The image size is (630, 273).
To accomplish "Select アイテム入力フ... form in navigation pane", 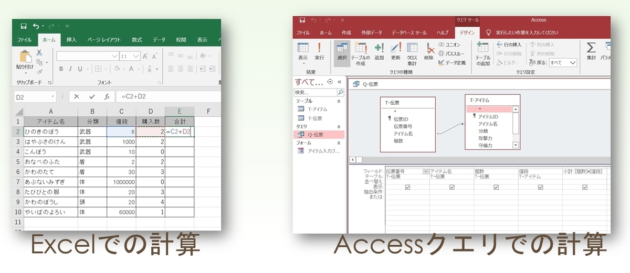I will tap(319, 151).
